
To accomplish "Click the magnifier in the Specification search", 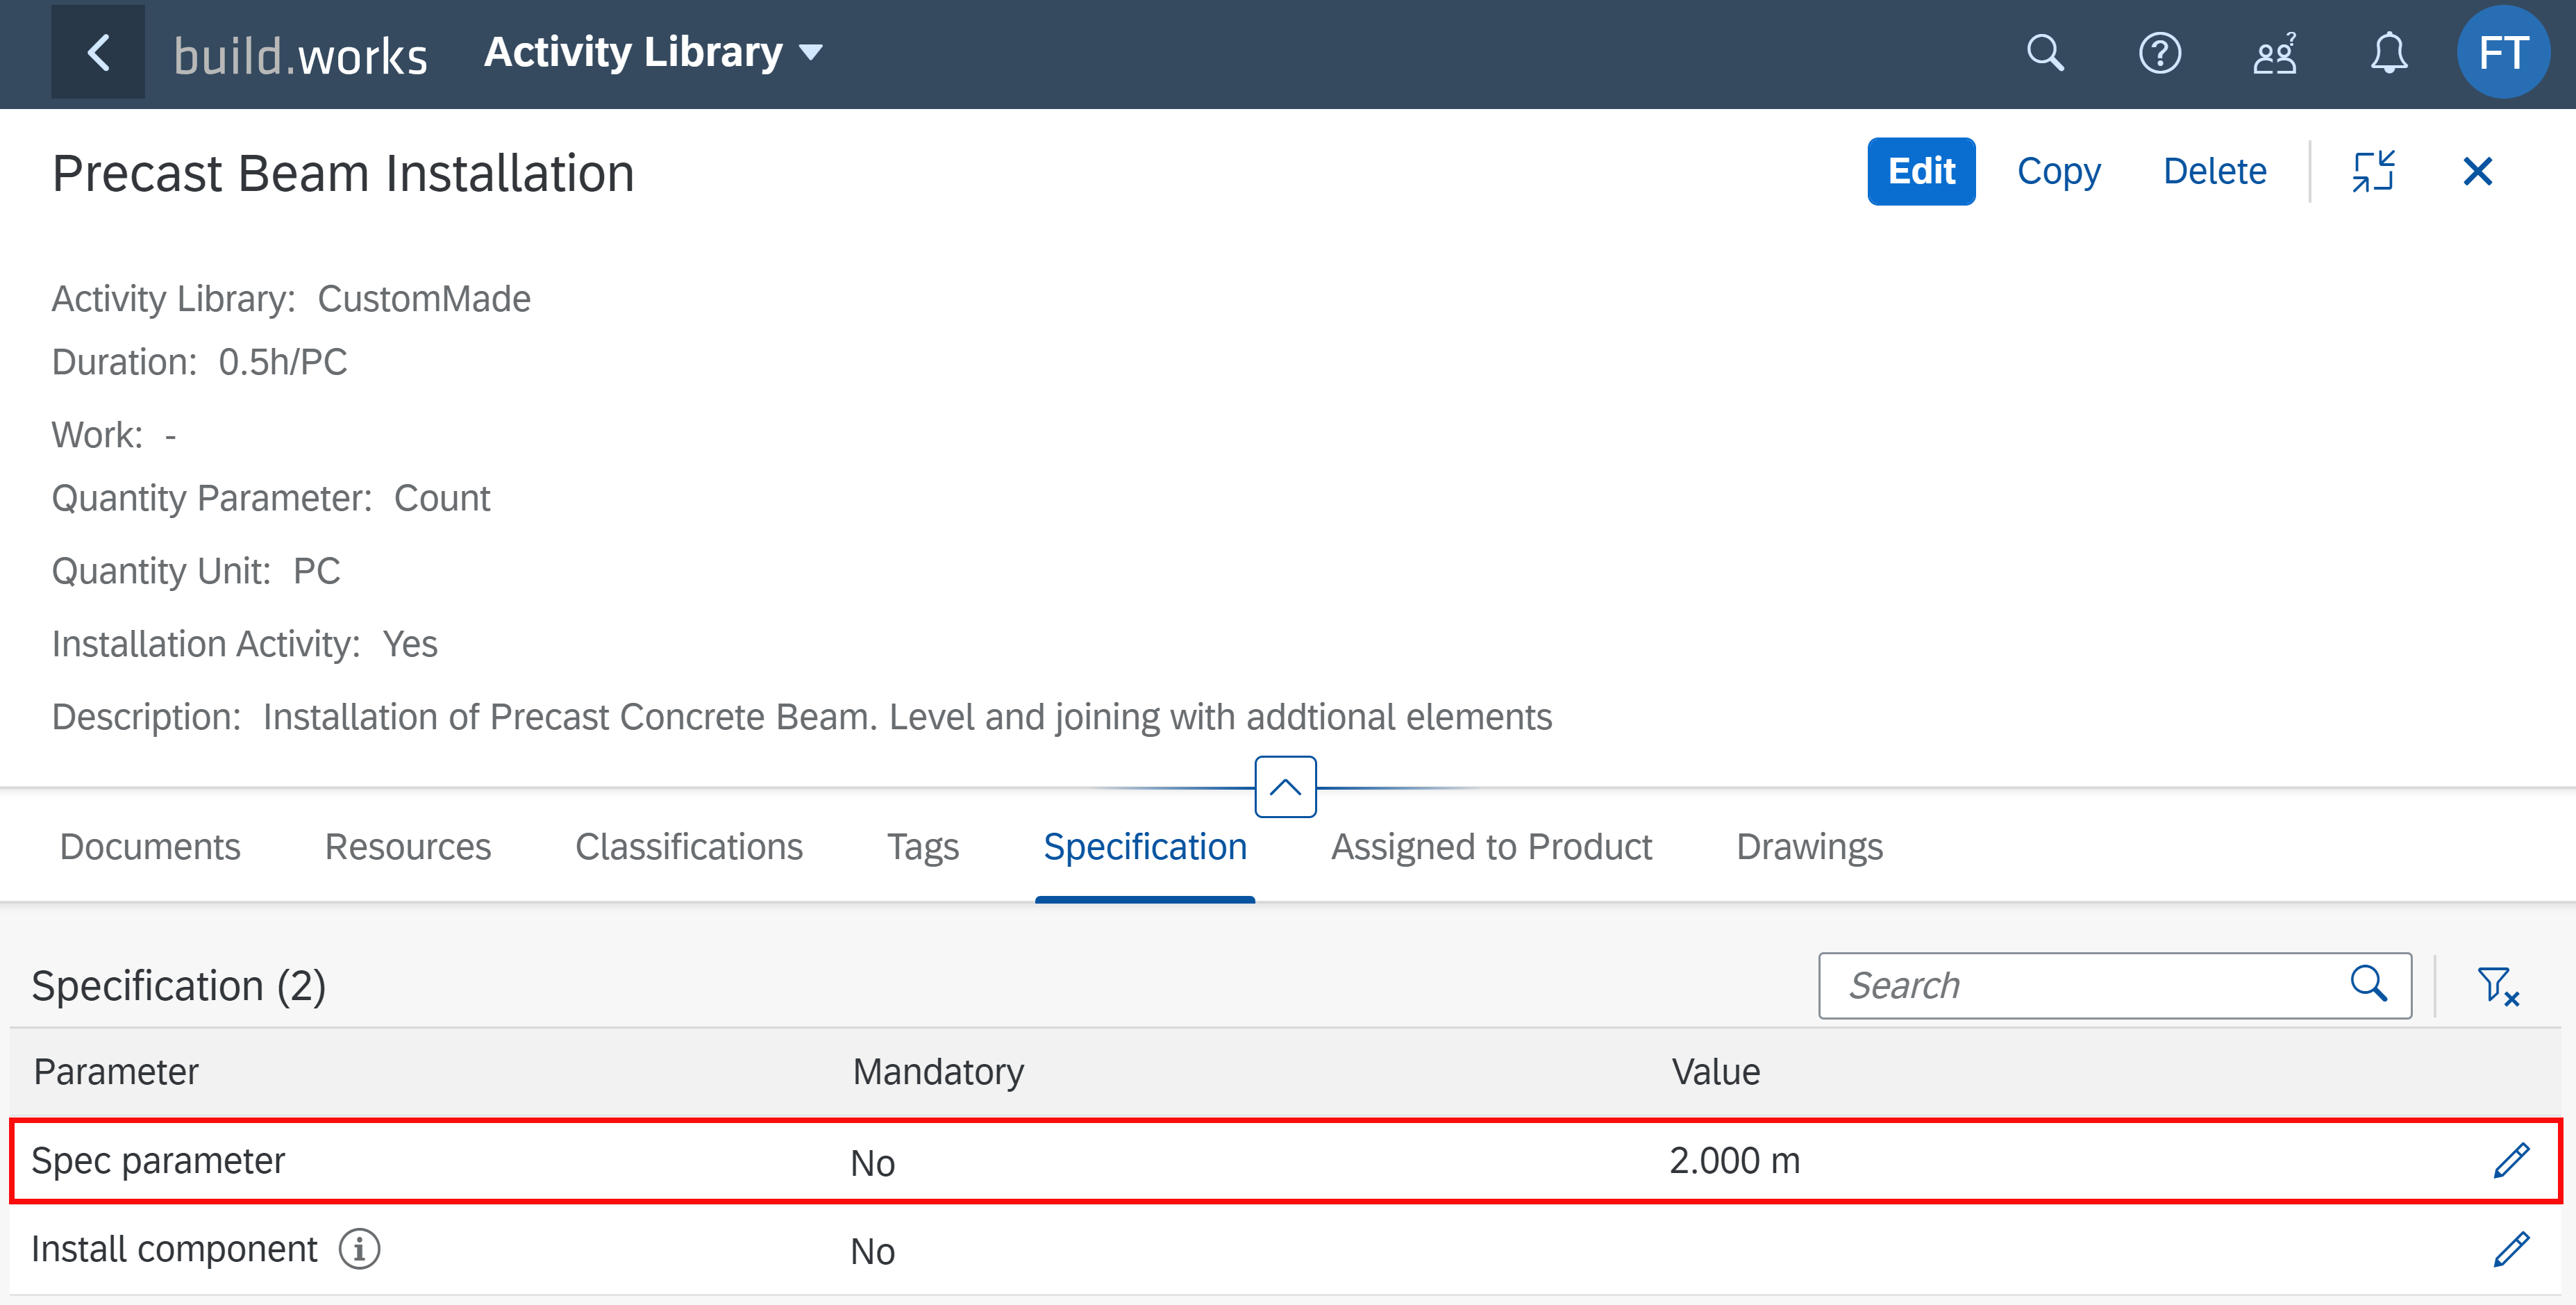I will 2368,984.
